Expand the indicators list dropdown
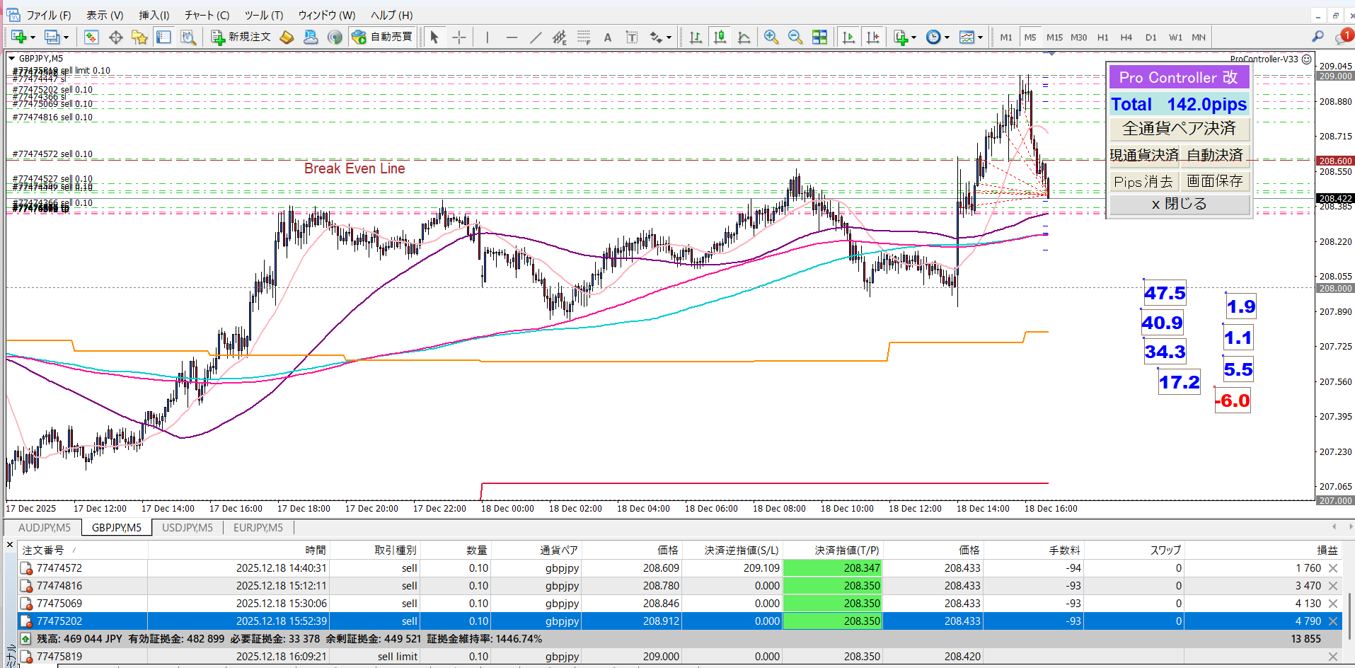 pyautogui.click(x=913, y=38)
